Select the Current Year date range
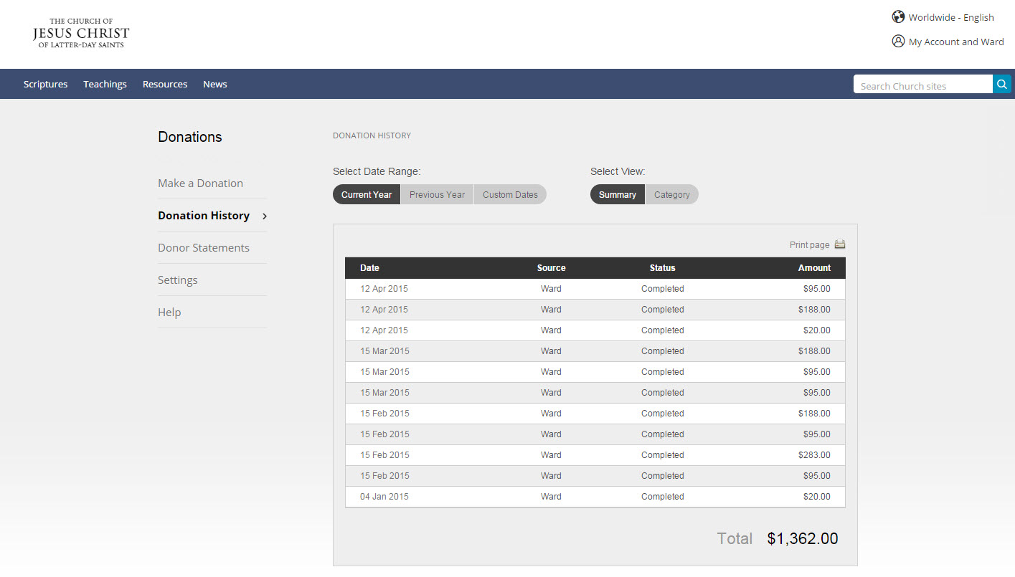 (x=367, y=194)
